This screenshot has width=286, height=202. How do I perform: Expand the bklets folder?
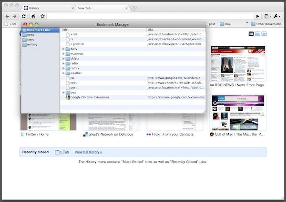[x=63, y=58]
